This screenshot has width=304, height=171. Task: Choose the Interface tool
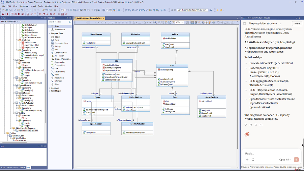[58, 81]
